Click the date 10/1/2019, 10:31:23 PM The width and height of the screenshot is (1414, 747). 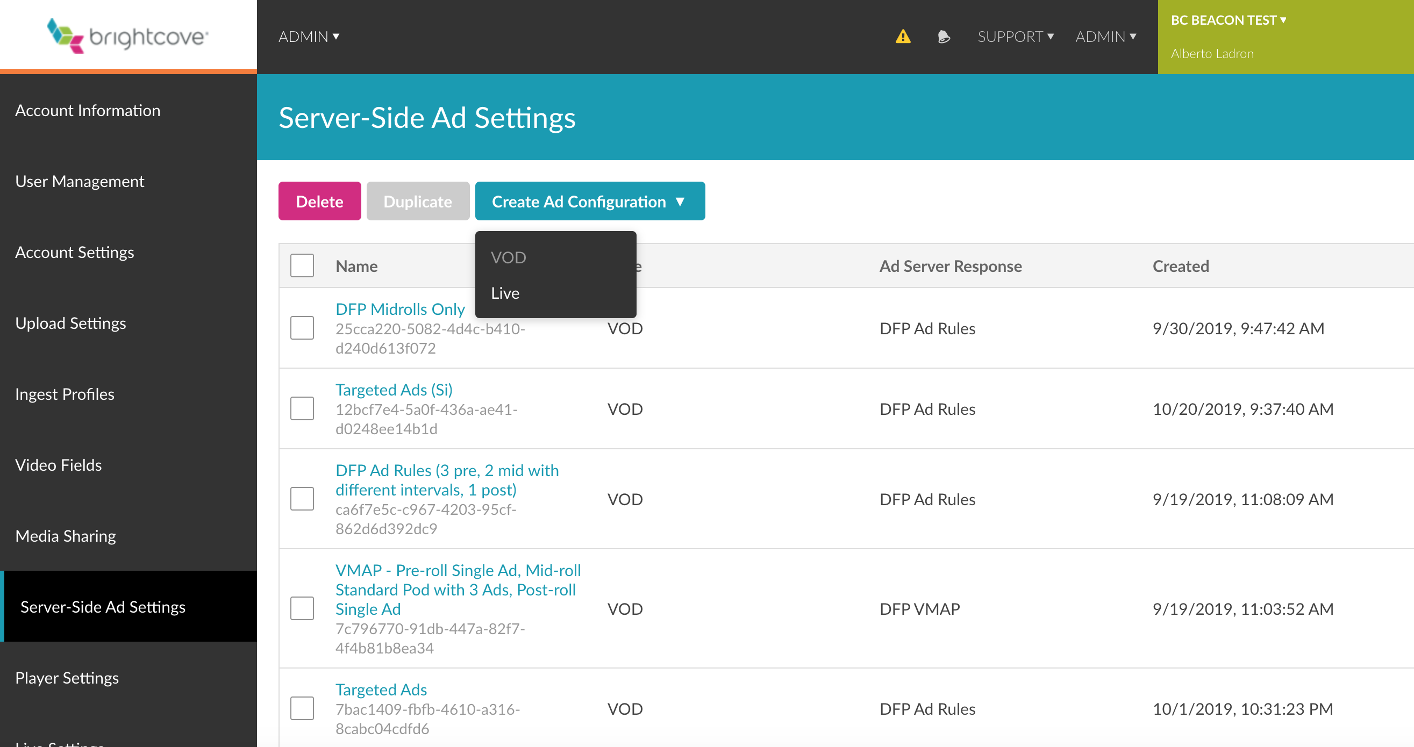point(1242,709)
